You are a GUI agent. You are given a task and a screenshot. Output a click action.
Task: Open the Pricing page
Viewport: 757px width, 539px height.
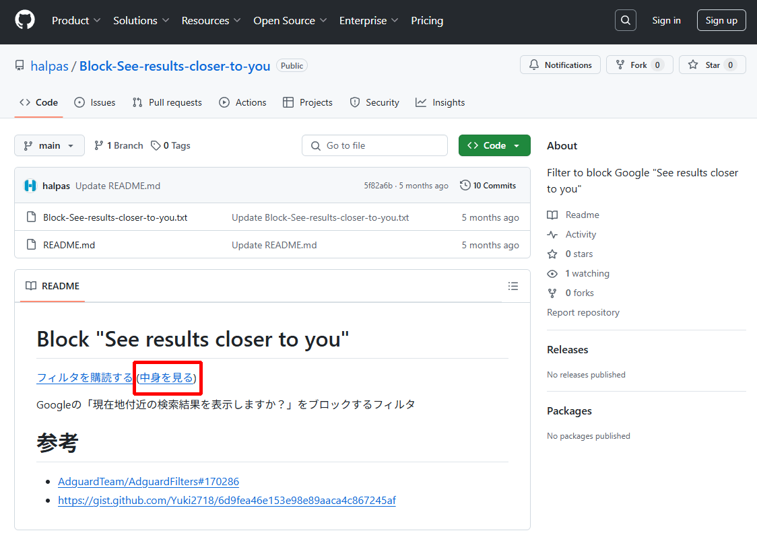(427, 20)
